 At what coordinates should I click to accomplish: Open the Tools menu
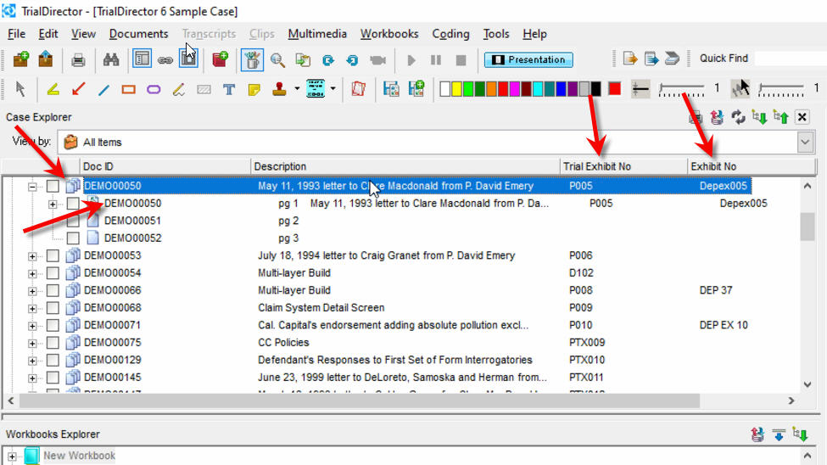tap(496, 34)
